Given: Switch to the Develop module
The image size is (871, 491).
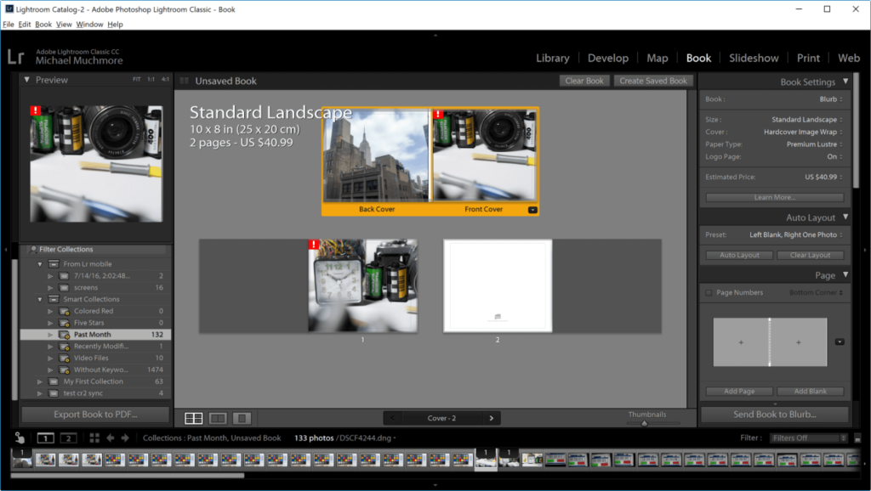Looking at the screenshot, I should click(608, 58).
